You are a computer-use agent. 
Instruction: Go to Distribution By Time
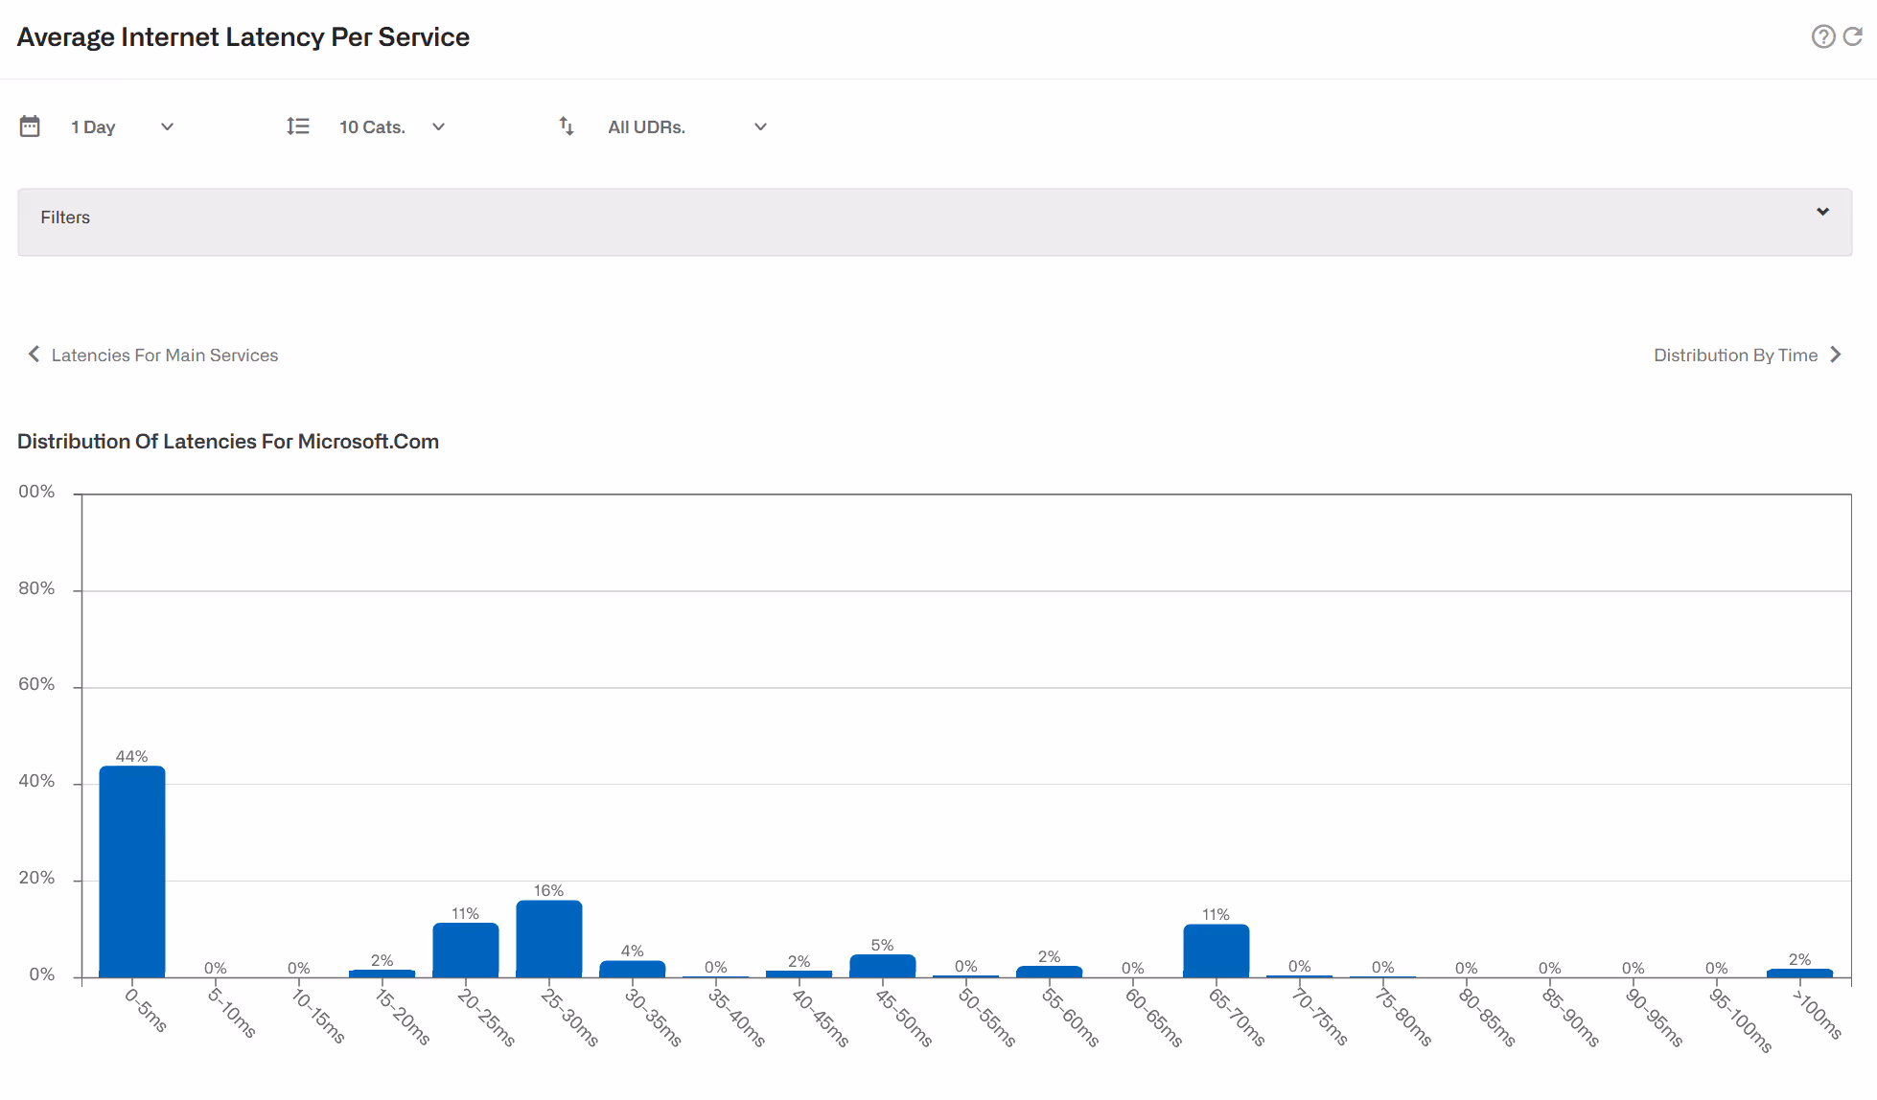1735,355
